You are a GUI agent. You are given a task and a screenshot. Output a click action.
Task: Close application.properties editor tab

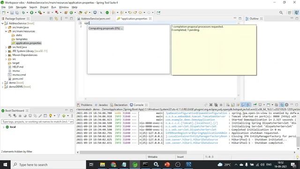coord(150,19)
